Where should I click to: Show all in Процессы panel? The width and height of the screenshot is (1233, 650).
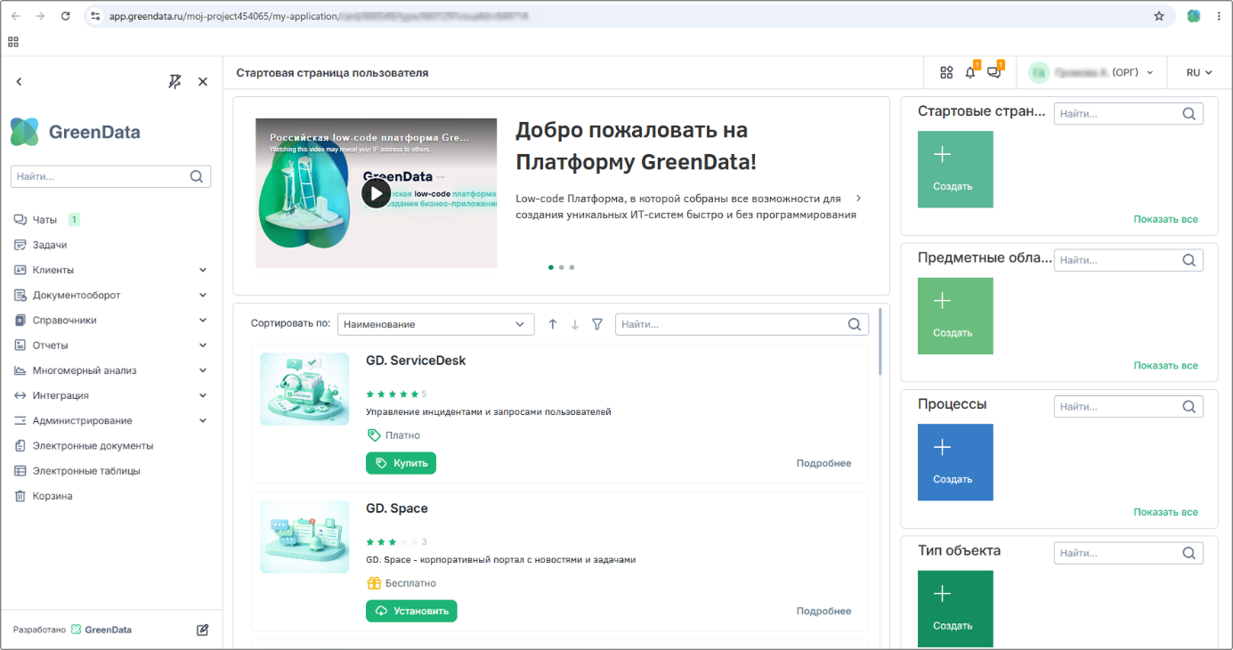click(1165, 512)
